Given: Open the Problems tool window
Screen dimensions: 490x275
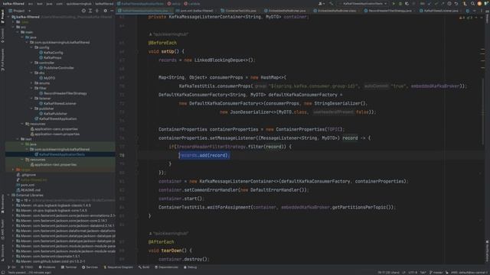Looking at the screenshot, I should (47, 267).
